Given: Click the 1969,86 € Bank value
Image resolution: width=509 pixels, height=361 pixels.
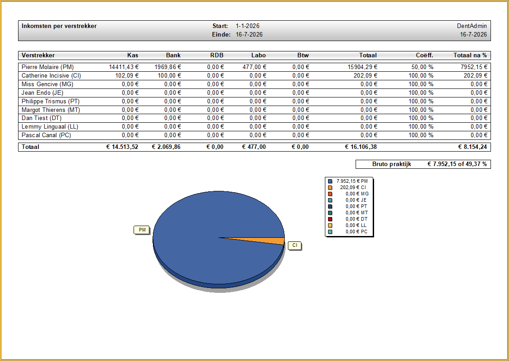Looking at the screenshot, I should coord(167,67).
